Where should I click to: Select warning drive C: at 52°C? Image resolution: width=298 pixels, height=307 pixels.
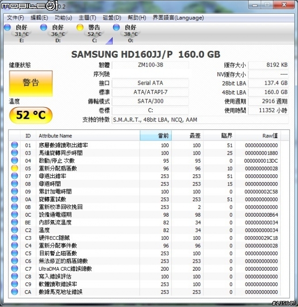[x=90, y=33]
